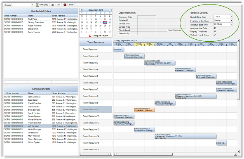Click schedule horizontal scrollbar right arrow
The height and width of the screenshot is (159, 244).
[x=235, y=154]
